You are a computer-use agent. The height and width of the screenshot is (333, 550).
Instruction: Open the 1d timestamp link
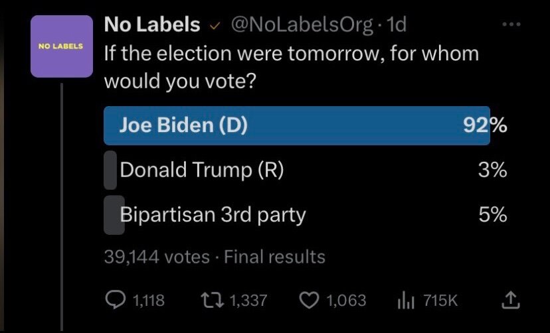tap(396, 25)
